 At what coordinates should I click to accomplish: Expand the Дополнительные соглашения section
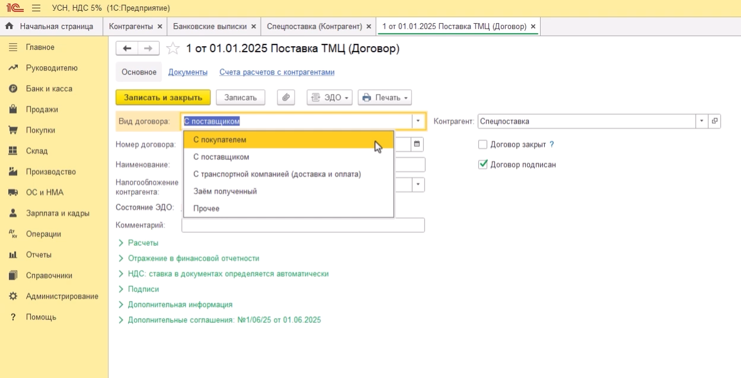click(x=224, y=320)
